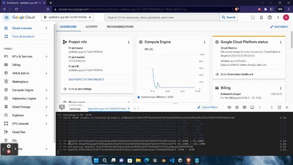Image resolution: width=293 pixels, height=165 pixels.
Task: Expand BigQuery submenu arrow
Action: tap(46, 115)
